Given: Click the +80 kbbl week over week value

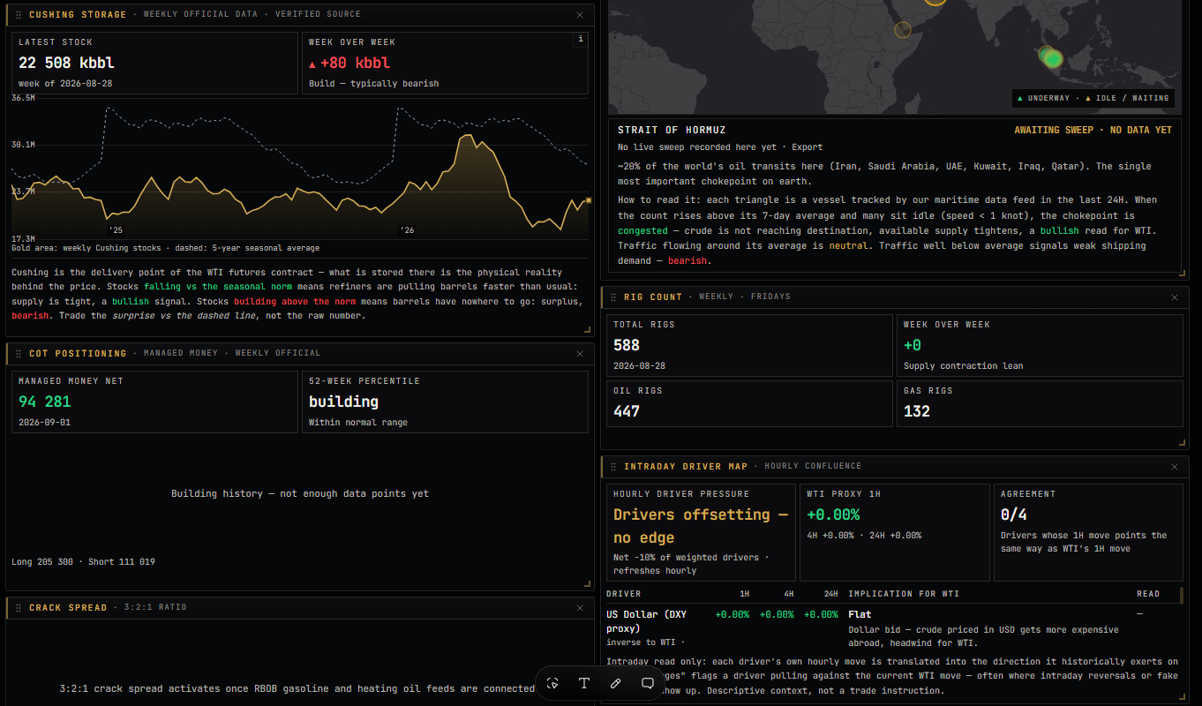Looking at the screenshot, I should pyautogui.click(x=355, y=63).
